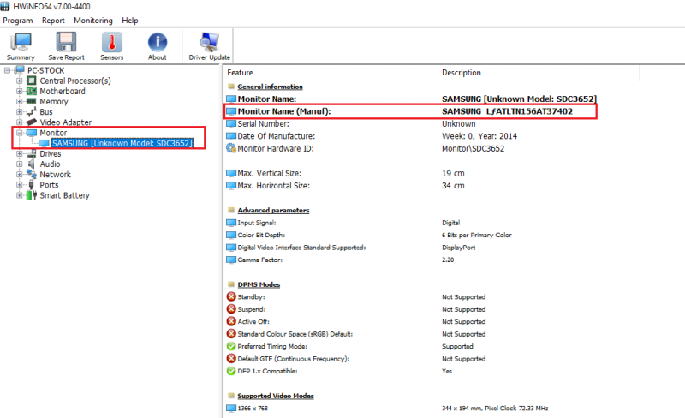685x418 pixels.
Task: Select the Monitor Name (Manuf) row
Action: (411, 111)
